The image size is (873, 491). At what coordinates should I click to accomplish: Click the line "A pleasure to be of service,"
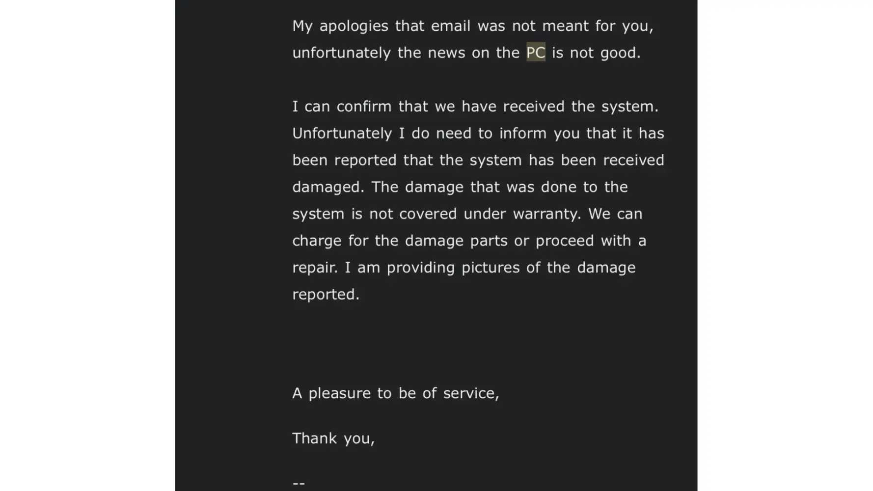[x=395, y=393]
